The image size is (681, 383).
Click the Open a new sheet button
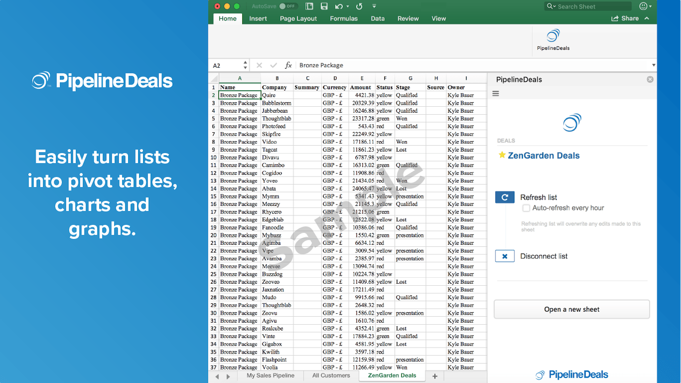coord(572,309)
